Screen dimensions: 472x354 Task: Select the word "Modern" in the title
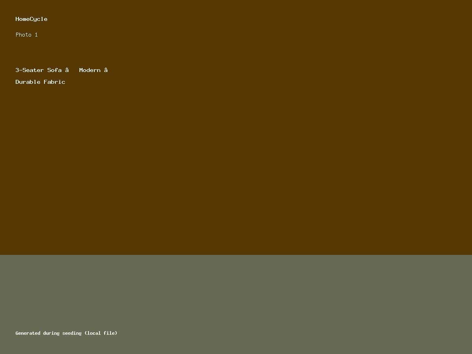pos(90,70)
